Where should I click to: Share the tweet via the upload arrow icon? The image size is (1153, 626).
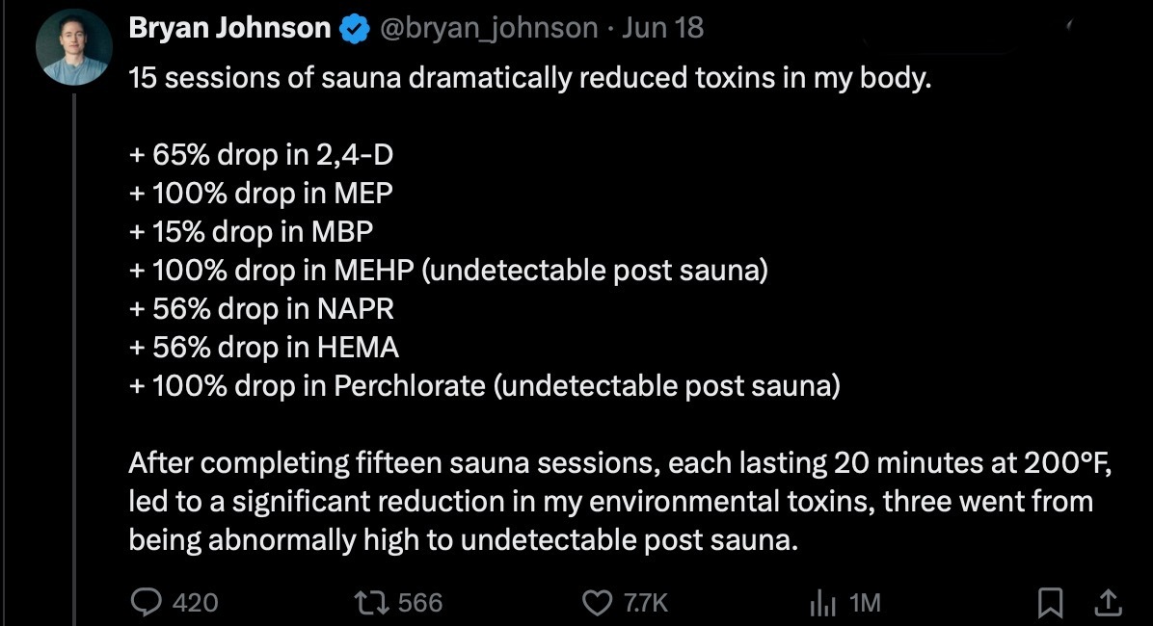[x=1108, y=603]
